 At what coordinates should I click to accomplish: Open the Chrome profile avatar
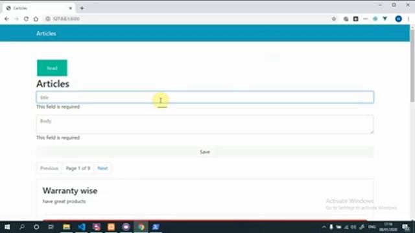(398, 19)
